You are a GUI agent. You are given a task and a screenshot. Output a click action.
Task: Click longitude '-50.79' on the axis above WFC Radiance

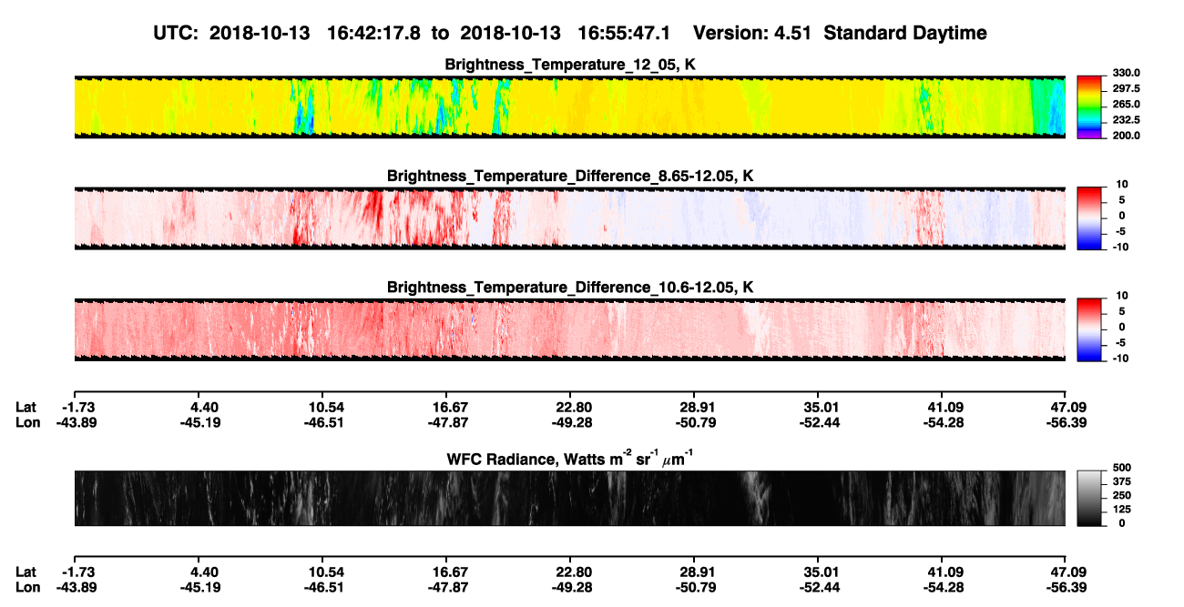[x=694, y=422]
